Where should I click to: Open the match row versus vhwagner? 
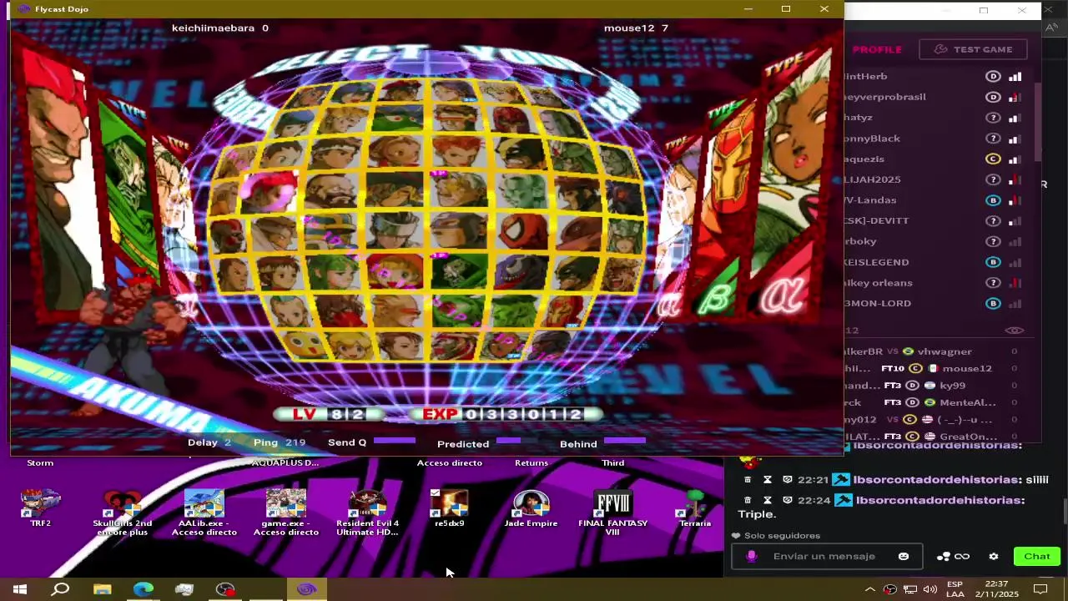(x=933, y=351)
